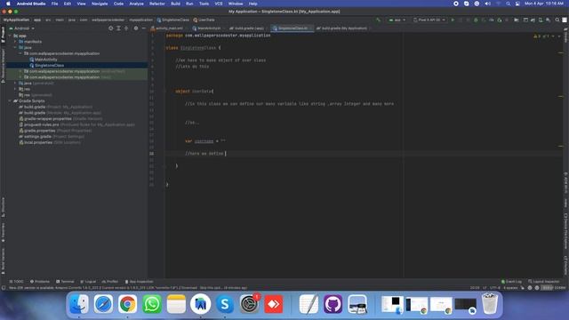Open the Logcat tool window
The height and width of the screenshot is (320, 569).
[88, 282]
